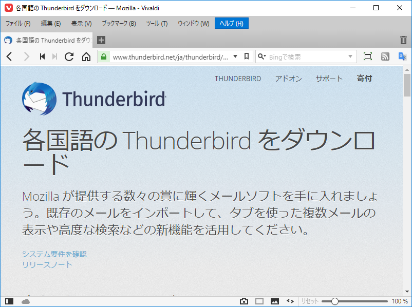
Task: Click the forward navigation arrow
Action: 27,56
